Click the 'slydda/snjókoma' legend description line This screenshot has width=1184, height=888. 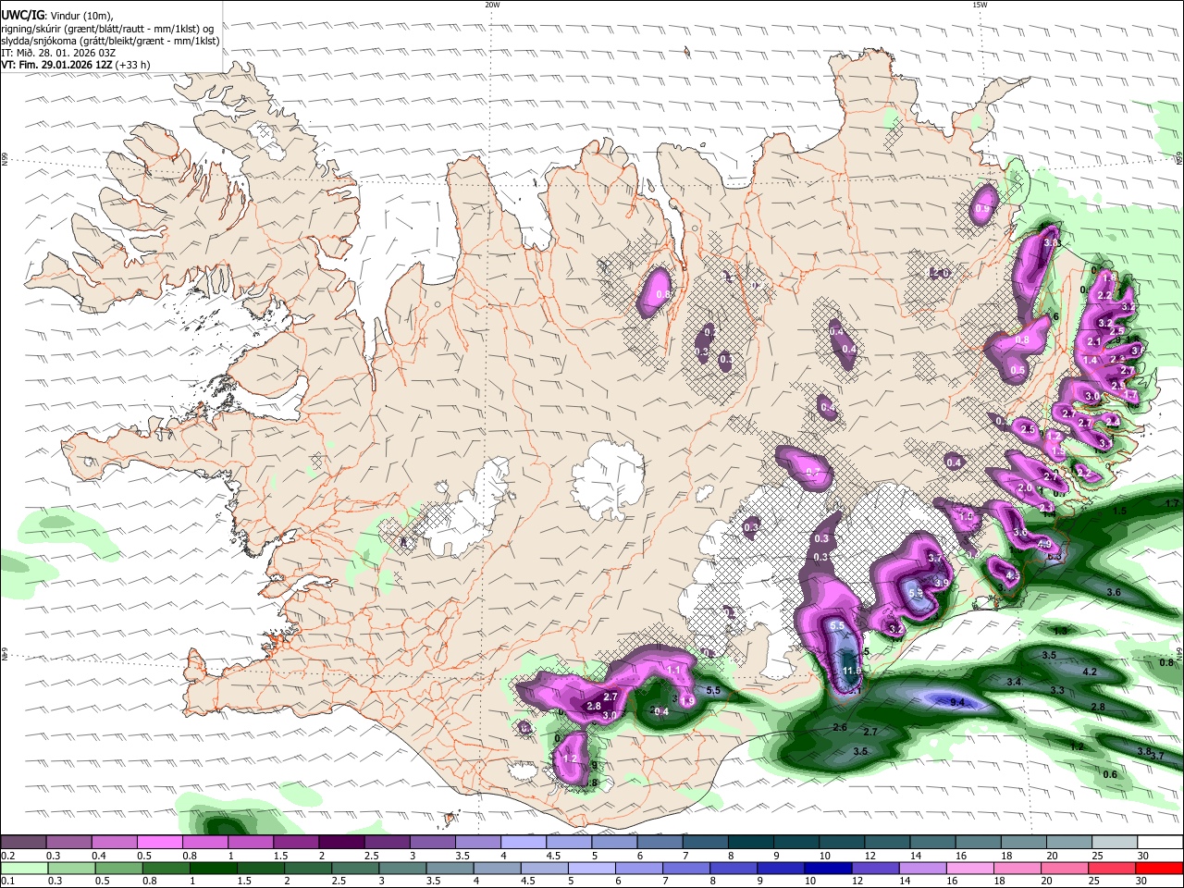tap(110, 41)
